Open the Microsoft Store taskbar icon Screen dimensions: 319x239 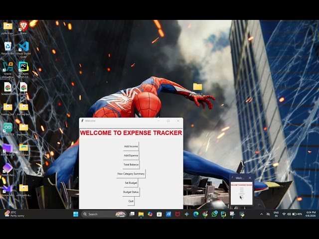[159, 214]
